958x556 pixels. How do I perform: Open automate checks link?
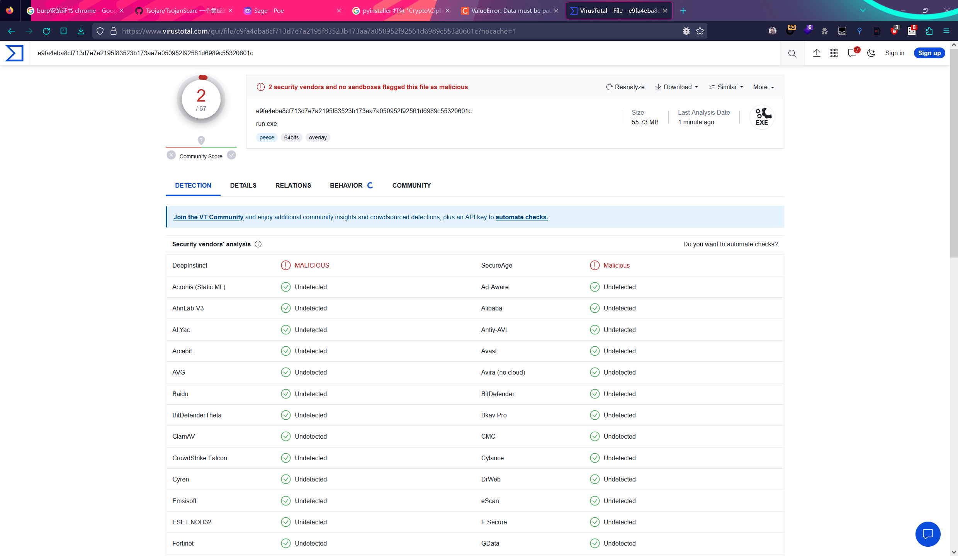point(521,217)
